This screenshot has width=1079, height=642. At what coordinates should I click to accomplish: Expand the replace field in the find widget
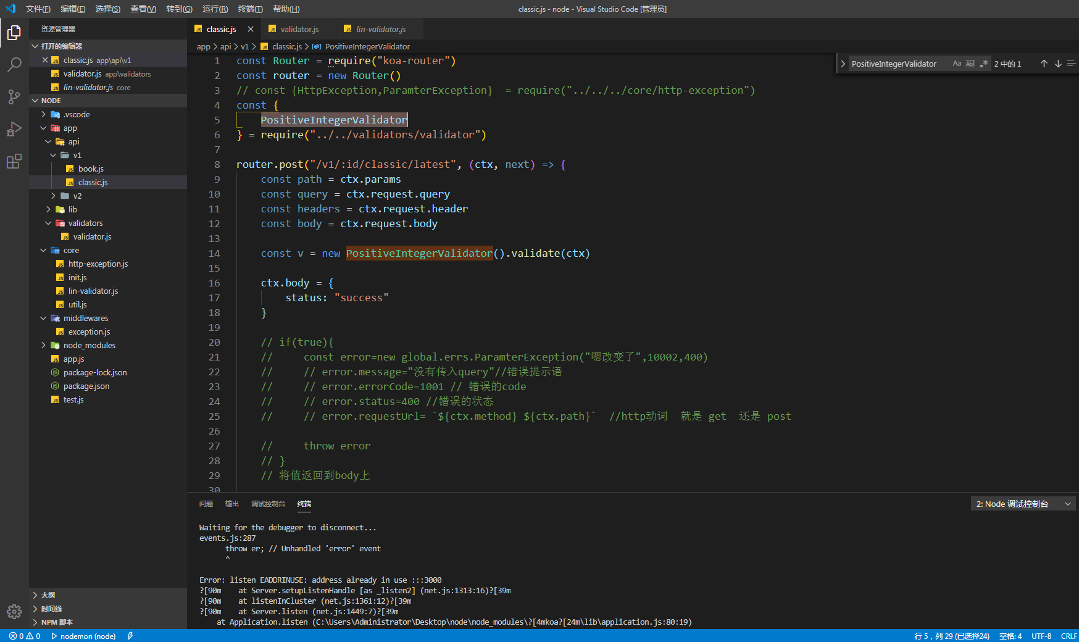tap(843, 64)
